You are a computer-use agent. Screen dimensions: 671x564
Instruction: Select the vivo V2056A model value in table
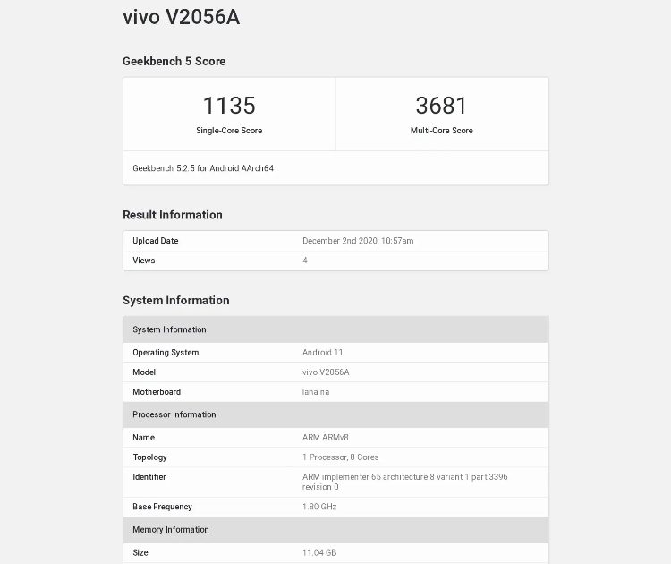[326, 372]
